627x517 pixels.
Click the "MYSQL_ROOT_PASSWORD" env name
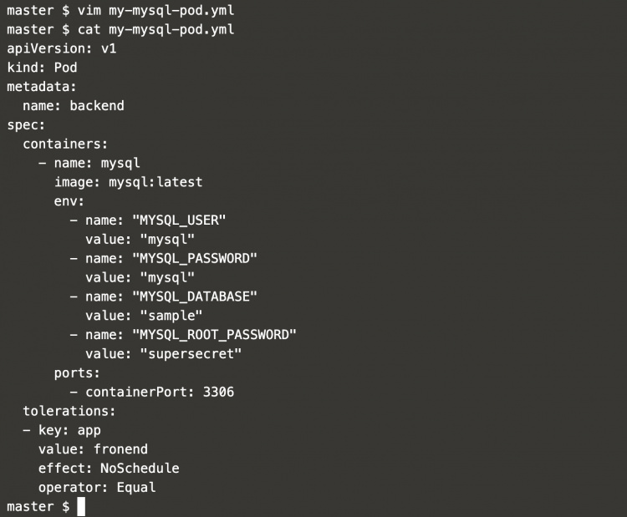[214, 334]
